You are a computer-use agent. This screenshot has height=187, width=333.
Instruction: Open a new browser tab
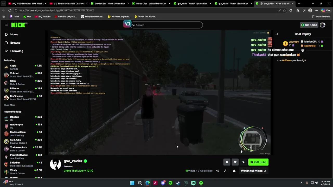click(299, 4)
